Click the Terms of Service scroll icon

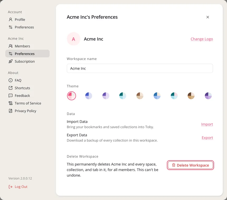point(11,103)
